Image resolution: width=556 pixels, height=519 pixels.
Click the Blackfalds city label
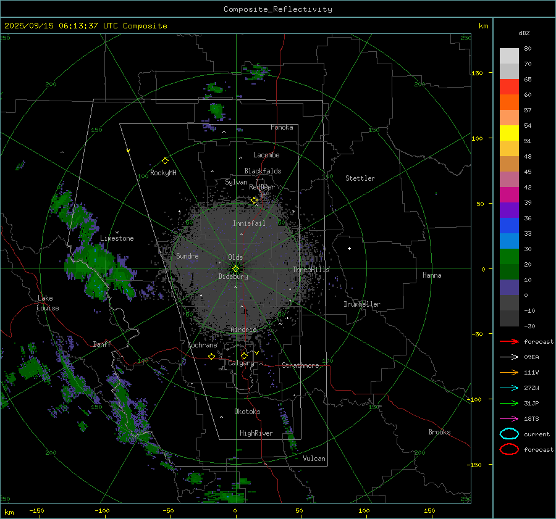[263, 171]
